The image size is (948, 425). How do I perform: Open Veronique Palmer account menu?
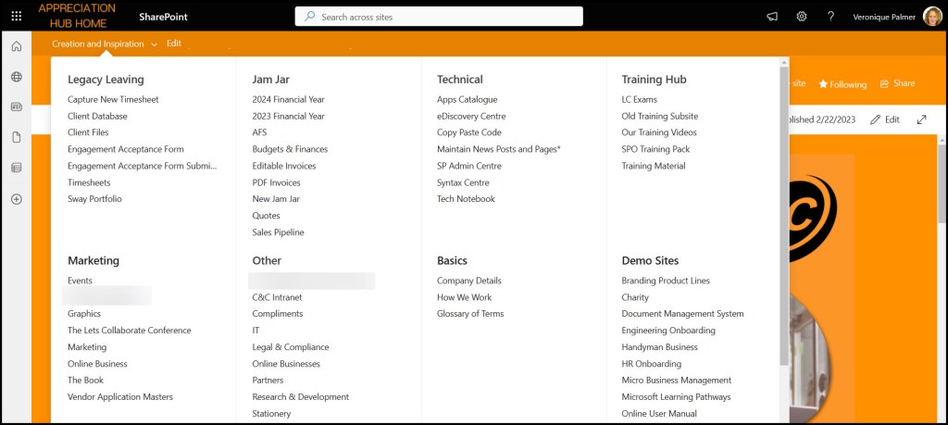(x=932, y=16)
